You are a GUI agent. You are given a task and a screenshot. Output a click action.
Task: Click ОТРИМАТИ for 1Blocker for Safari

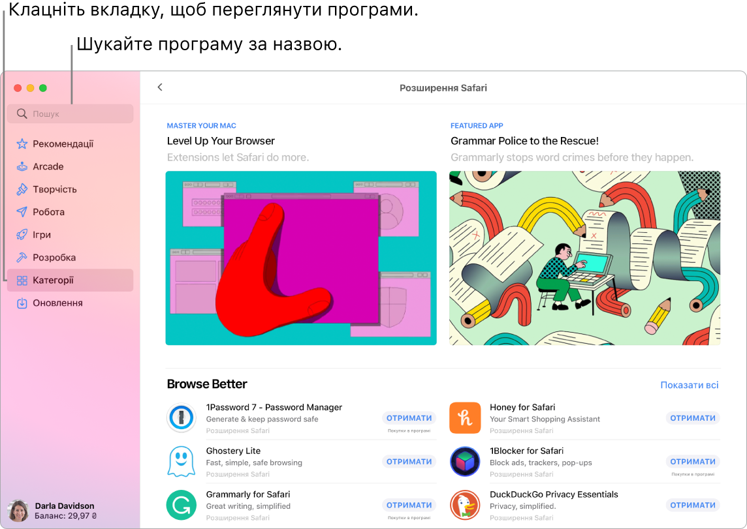[692, 461]
